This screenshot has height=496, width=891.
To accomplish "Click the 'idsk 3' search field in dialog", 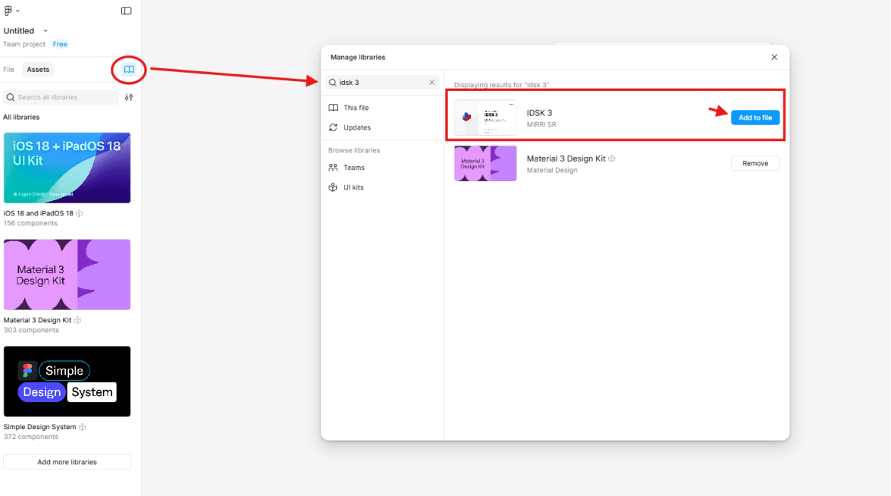I will (382, 83).
